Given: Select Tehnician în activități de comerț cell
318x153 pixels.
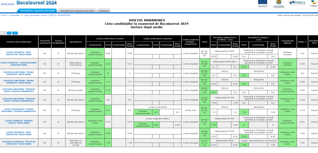Looking at the screenshot, I should (x=76, y=143).
